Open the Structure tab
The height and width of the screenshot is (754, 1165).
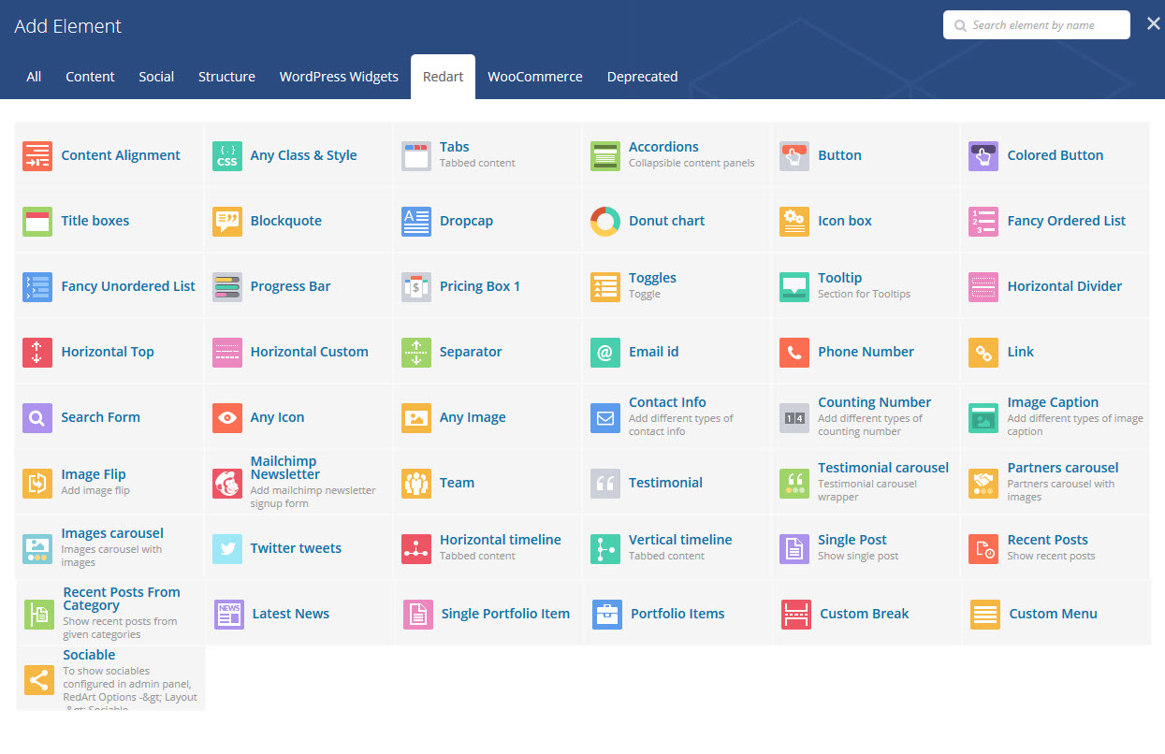[226, 77]
